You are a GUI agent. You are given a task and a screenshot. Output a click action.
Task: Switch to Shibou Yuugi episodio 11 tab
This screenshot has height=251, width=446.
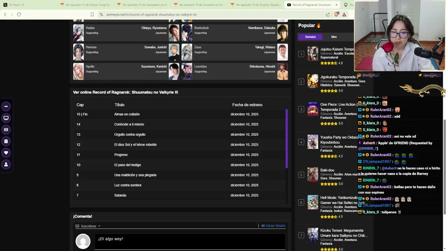[85, 5]
